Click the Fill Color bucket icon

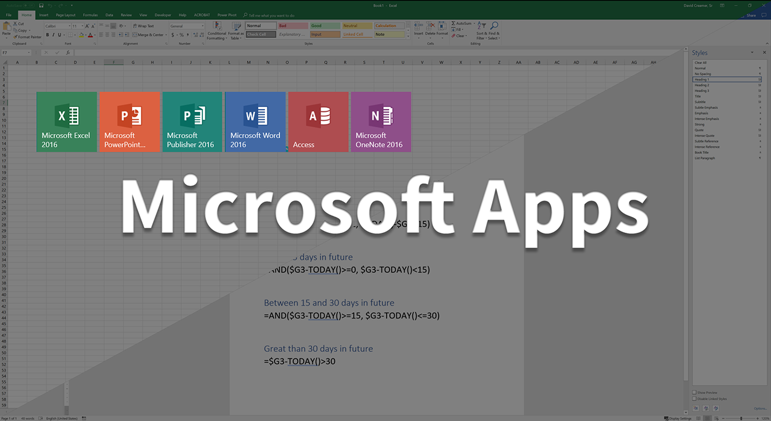click(x=81, y=35)
